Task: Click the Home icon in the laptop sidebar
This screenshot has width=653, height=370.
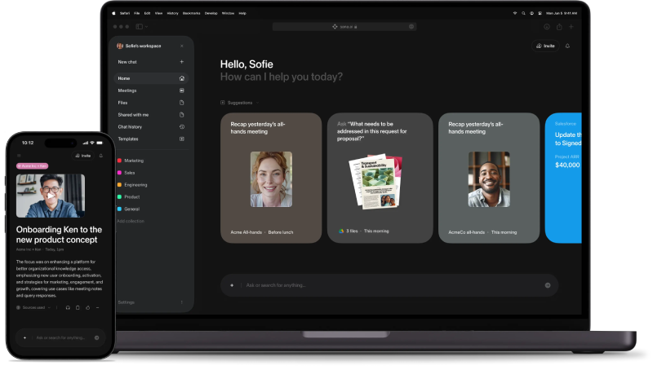Action: 181,78
